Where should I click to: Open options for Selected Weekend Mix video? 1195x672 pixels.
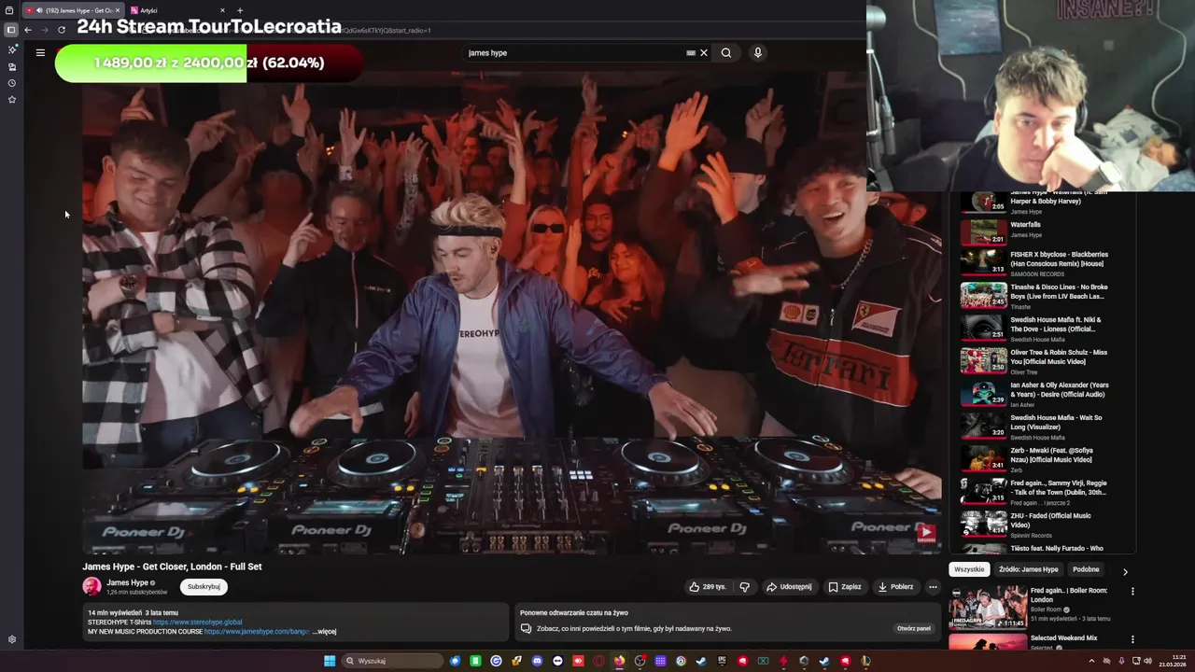click(x=1132, y=639)
